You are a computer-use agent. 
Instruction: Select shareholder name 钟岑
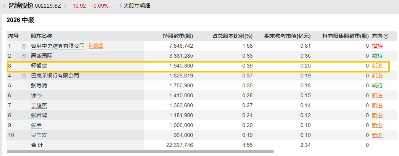click(36, 95)
